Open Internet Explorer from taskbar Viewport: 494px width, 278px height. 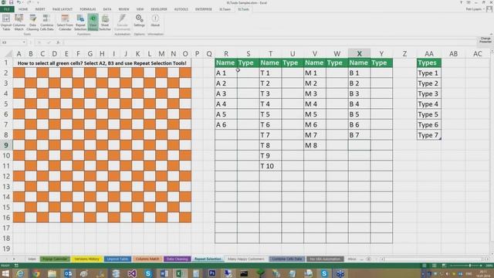tap(21, 273)
